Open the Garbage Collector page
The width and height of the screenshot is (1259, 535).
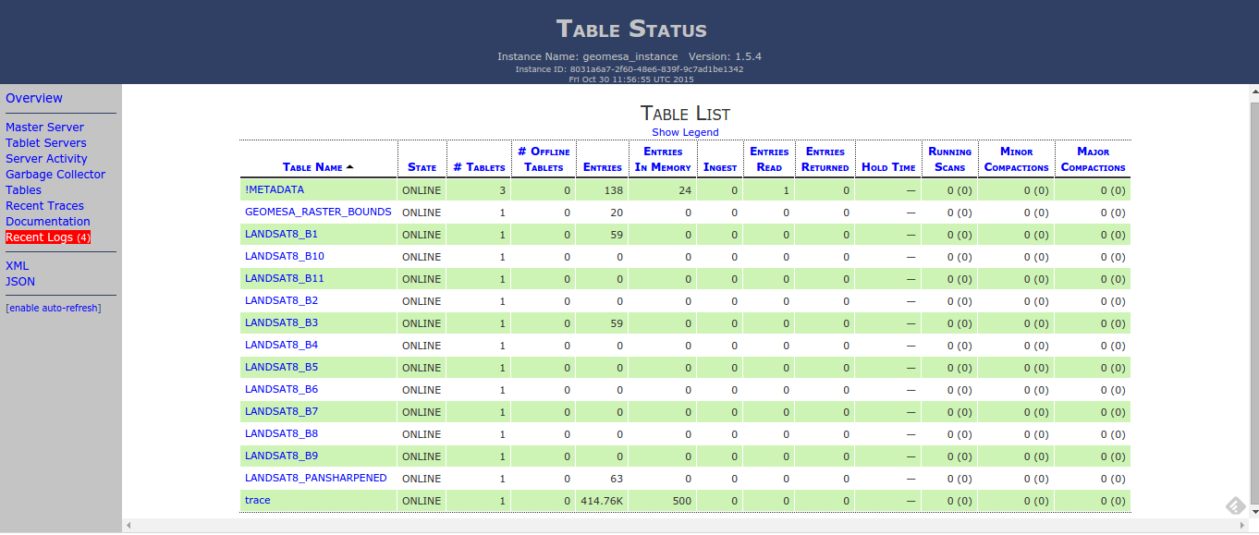(55, 175)
